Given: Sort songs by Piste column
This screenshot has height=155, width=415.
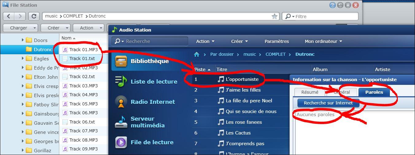Looking at the screenshot, I should pyautogui.click(x=203, y=70).
